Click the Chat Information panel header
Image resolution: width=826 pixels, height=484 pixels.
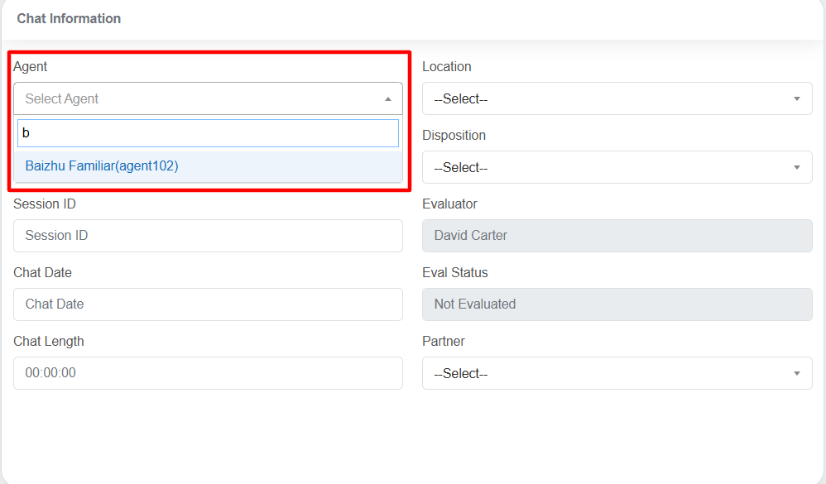[69, 18]
